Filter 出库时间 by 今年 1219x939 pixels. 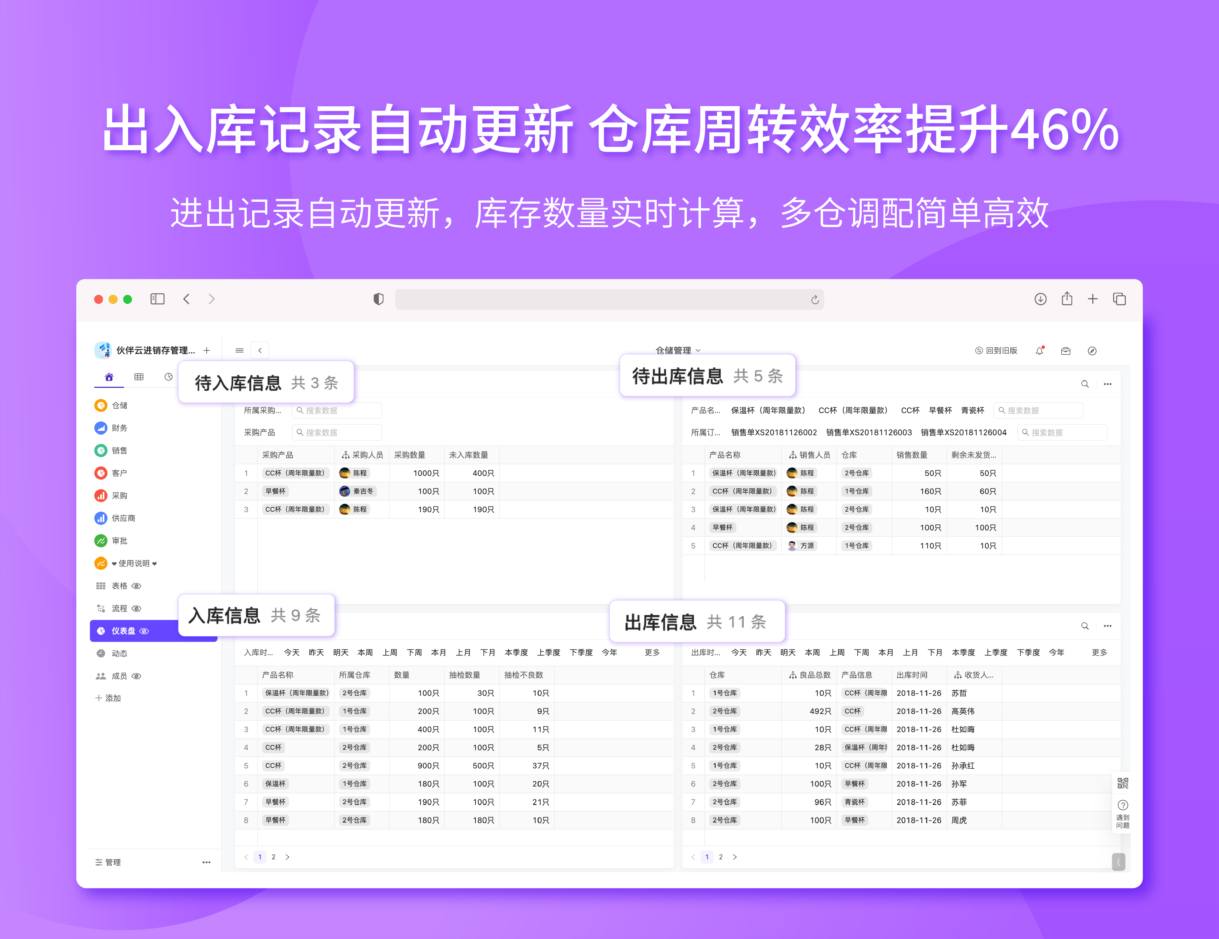click(1057, 653)
